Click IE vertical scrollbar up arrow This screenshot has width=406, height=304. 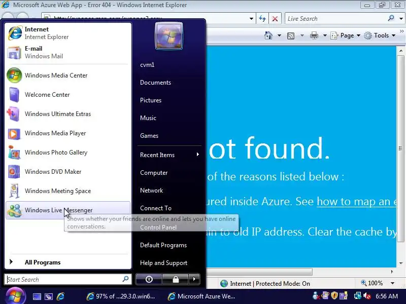(401, 51)
